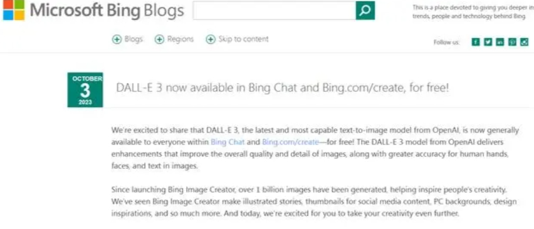Open the Facebook follow icon

pos(476,42)
